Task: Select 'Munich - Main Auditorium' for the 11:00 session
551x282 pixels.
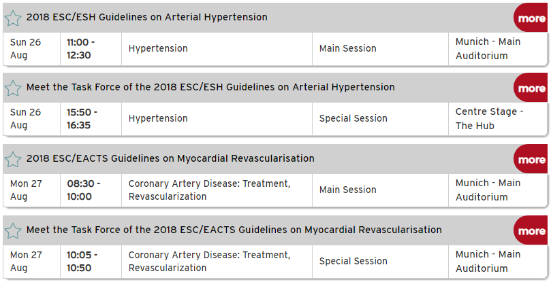Action: (x=488, y=48)
